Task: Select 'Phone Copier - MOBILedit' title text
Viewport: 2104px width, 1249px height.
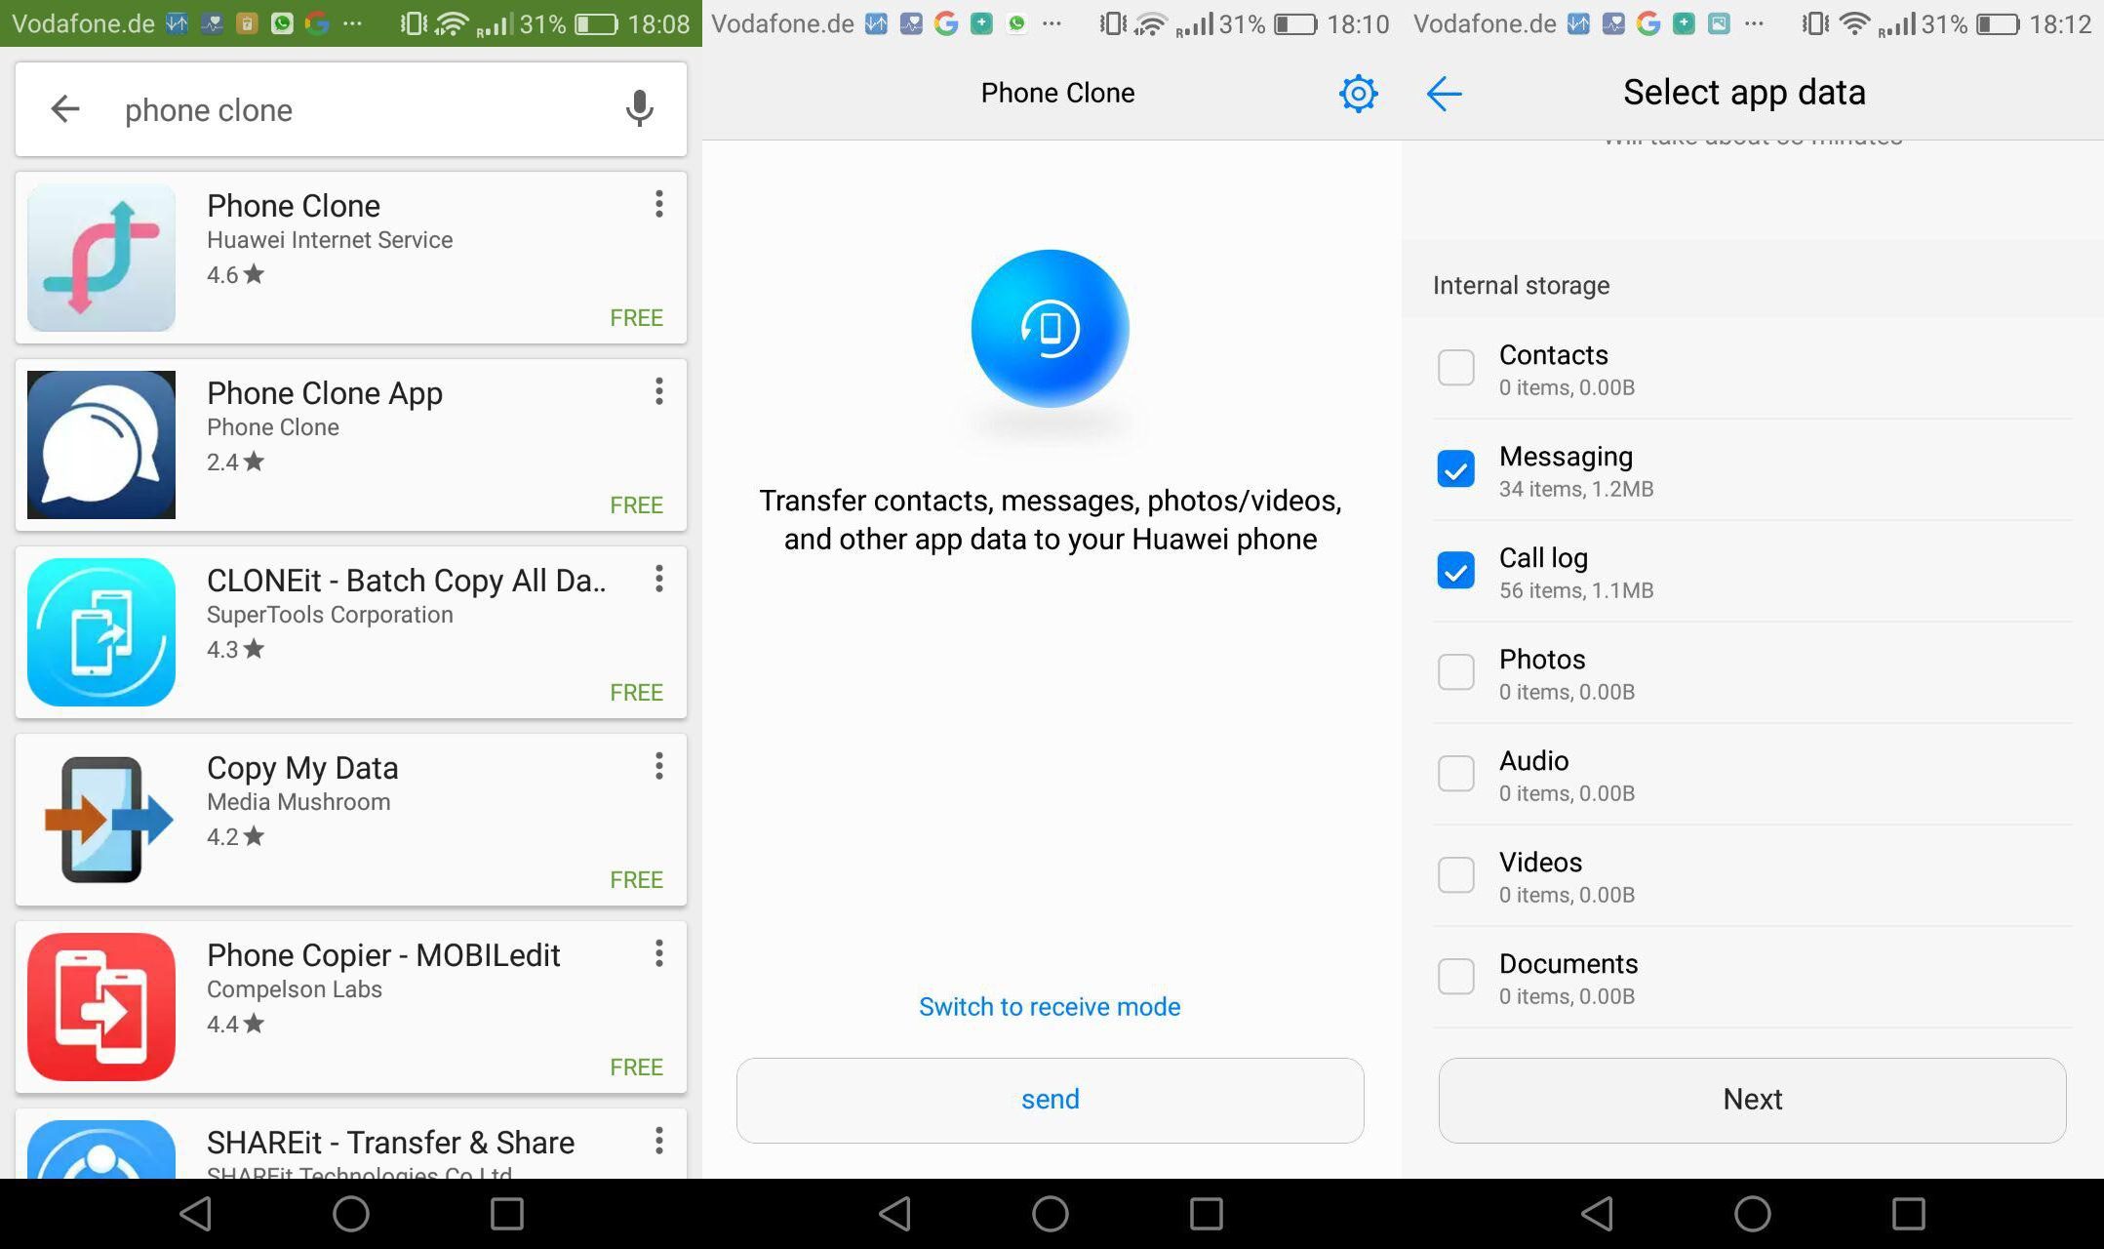Action: coord(383,955)
